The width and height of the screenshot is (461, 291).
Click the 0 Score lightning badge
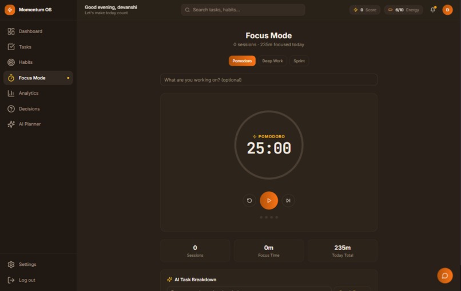pyautogui.click(x=364, y=10)
